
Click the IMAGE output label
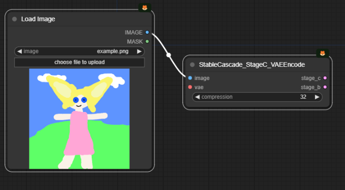coord(134,32)
